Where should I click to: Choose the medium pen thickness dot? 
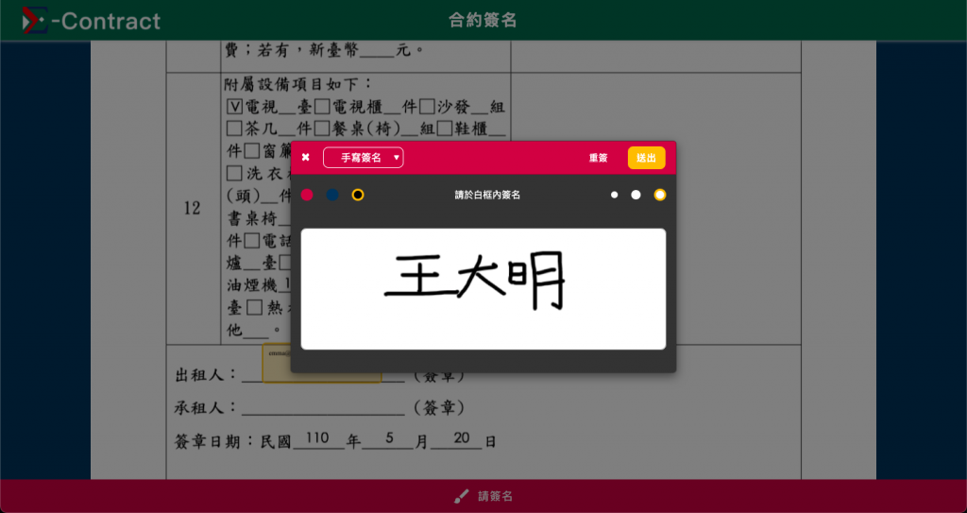pyautogui.click(x=636, y=195)
